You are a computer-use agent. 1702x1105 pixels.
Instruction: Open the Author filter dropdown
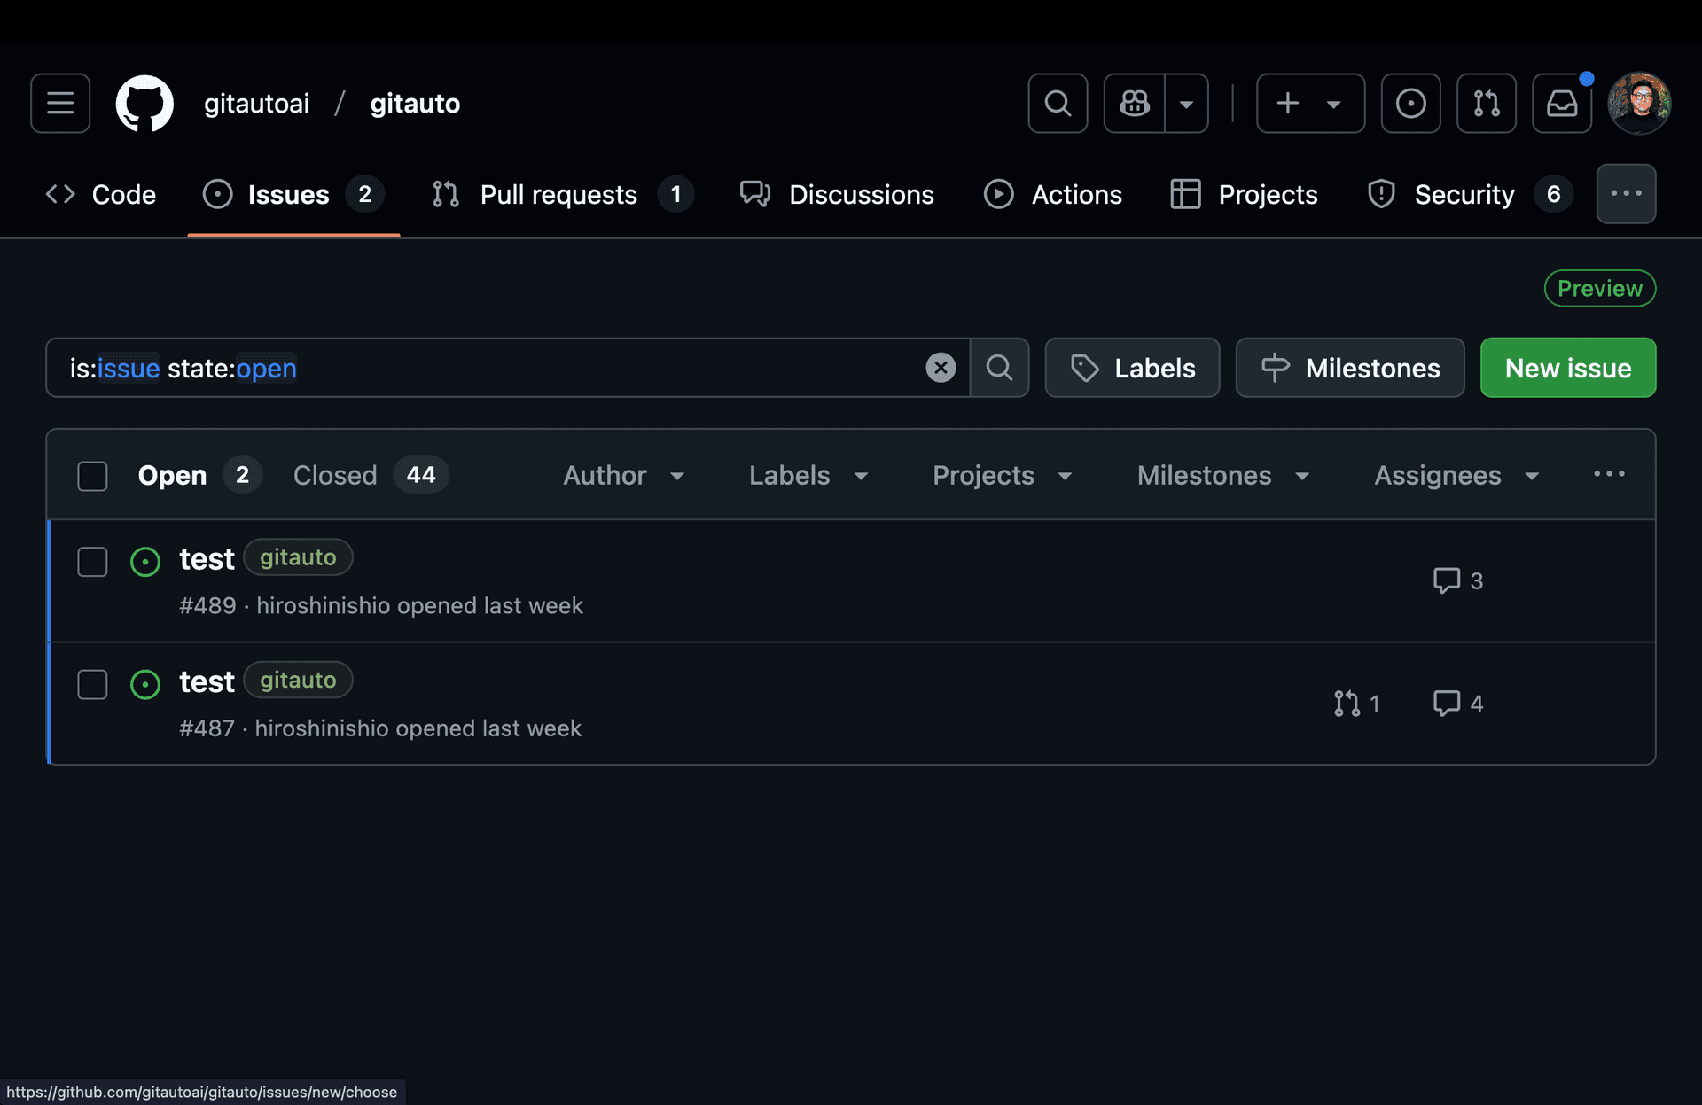(624, 475)
